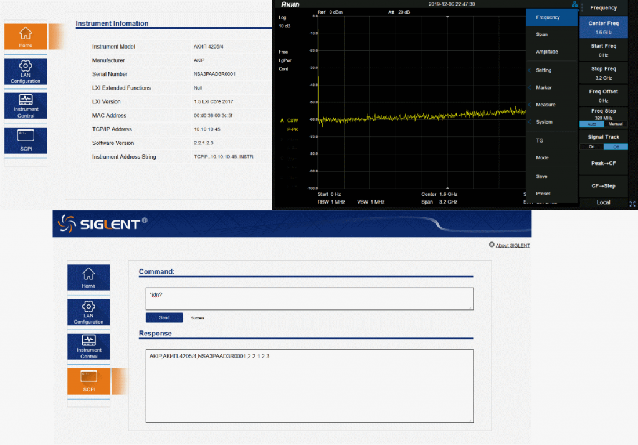The height and width of the screenshot is (445, 638).
Task: Select Span in the analyzer menu
Action: 551,35
